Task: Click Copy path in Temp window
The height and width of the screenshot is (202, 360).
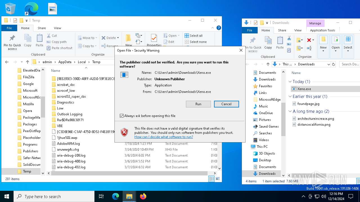Action: point(57,42)
